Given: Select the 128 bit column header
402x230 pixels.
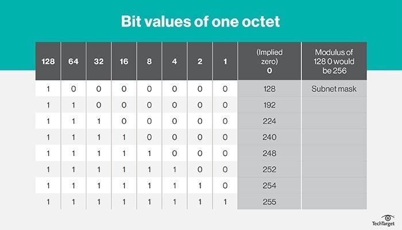Looking at the screenshot, I should [47, 60].
